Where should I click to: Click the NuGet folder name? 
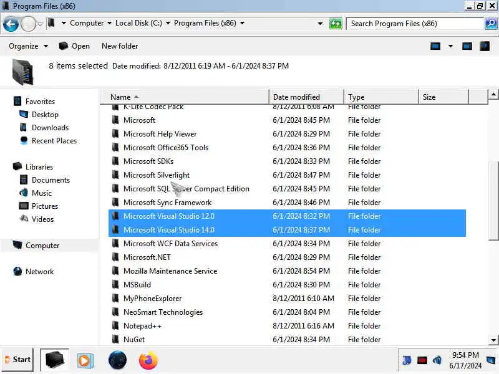[134, 339]
